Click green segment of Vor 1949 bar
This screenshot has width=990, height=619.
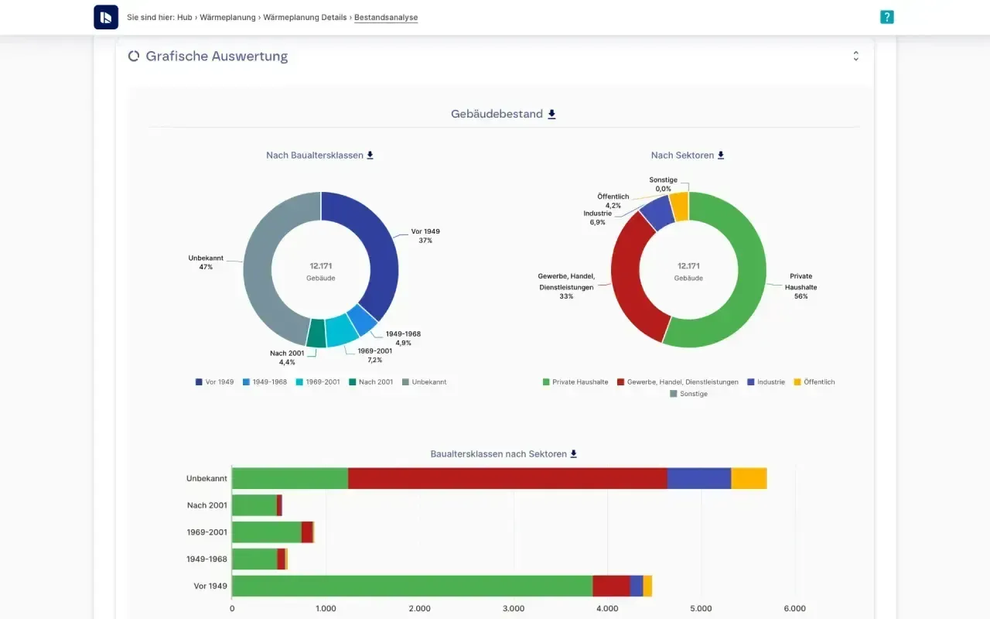click(412, 586)
